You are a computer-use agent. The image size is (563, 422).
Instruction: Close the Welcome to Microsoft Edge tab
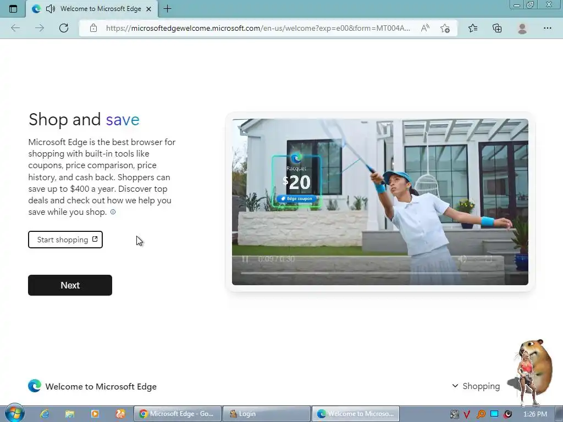click(x=148, y=9)
